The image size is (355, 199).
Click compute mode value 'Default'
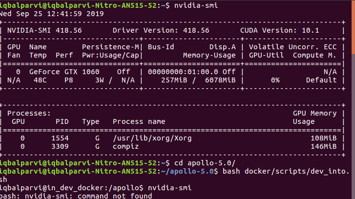tap(321, 80)
